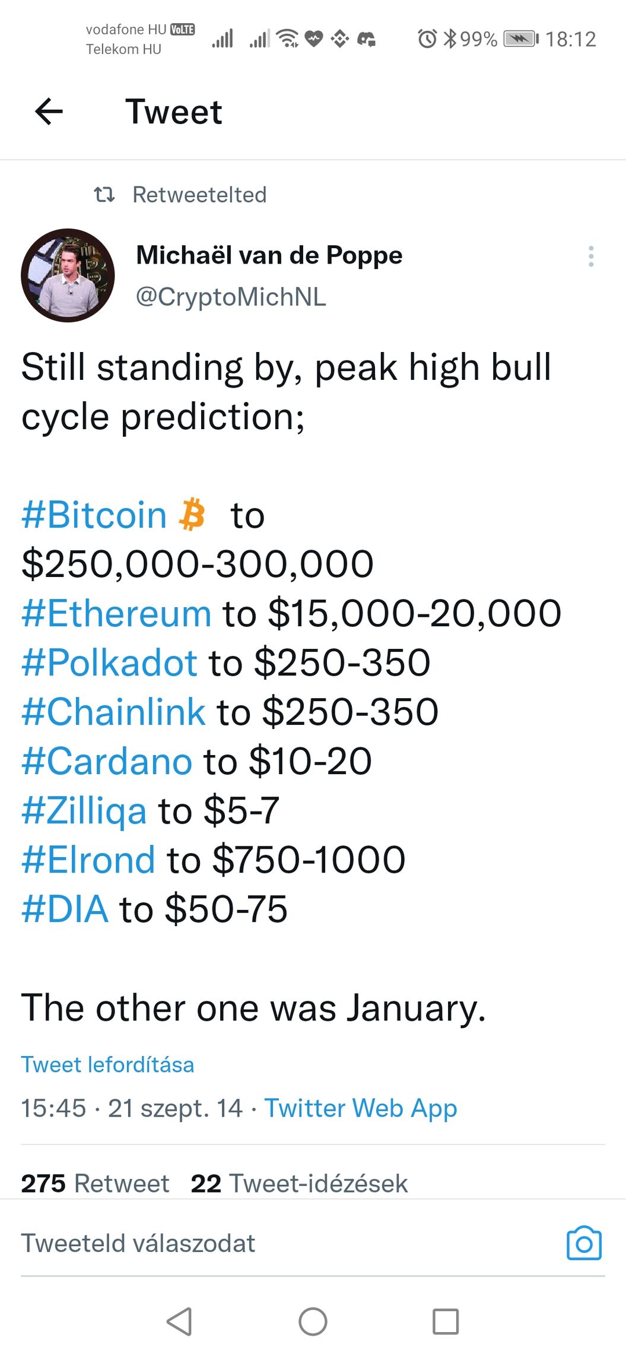Open the #Cardano hashtag link
626x1357 pixels.
(107, 761)
